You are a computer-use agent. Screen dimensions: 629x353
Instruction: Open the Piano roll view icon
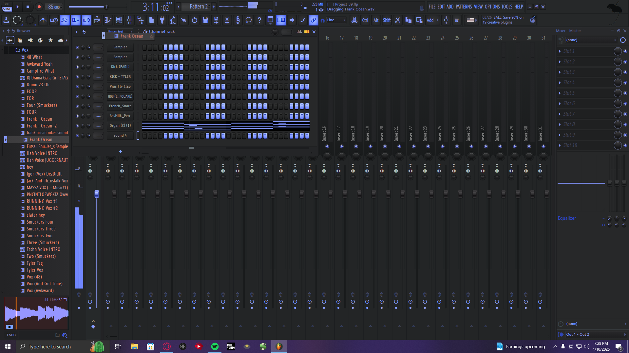click(108, 20)
